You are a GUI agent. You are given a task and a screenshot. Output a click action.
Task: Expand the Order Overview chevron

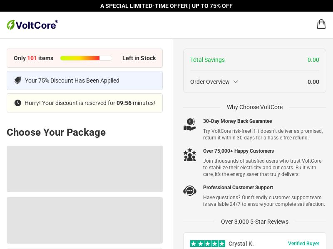point(236,82)
